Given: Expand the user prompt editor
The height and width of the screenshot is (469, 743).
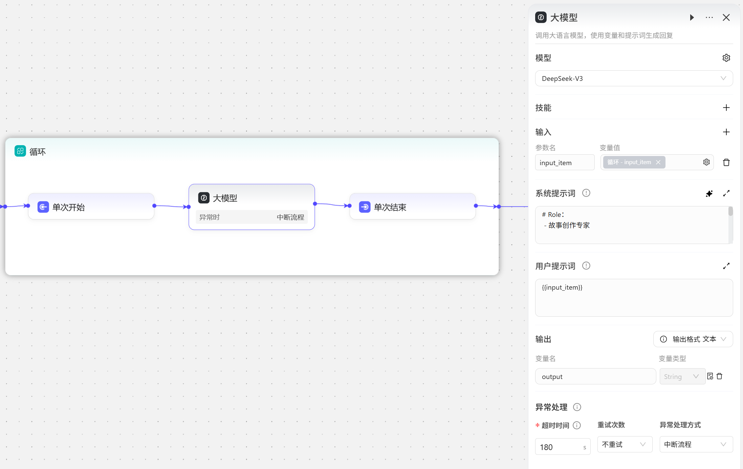Looking at the screenshot, I should tap(726, 266).
